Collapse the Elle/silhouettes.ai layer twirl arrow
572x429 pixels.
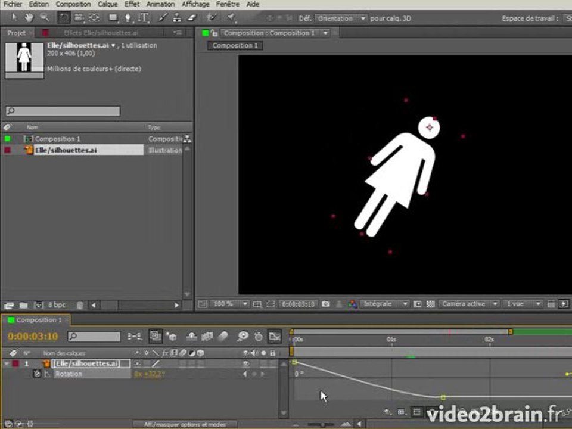click(x=6, y=363)
